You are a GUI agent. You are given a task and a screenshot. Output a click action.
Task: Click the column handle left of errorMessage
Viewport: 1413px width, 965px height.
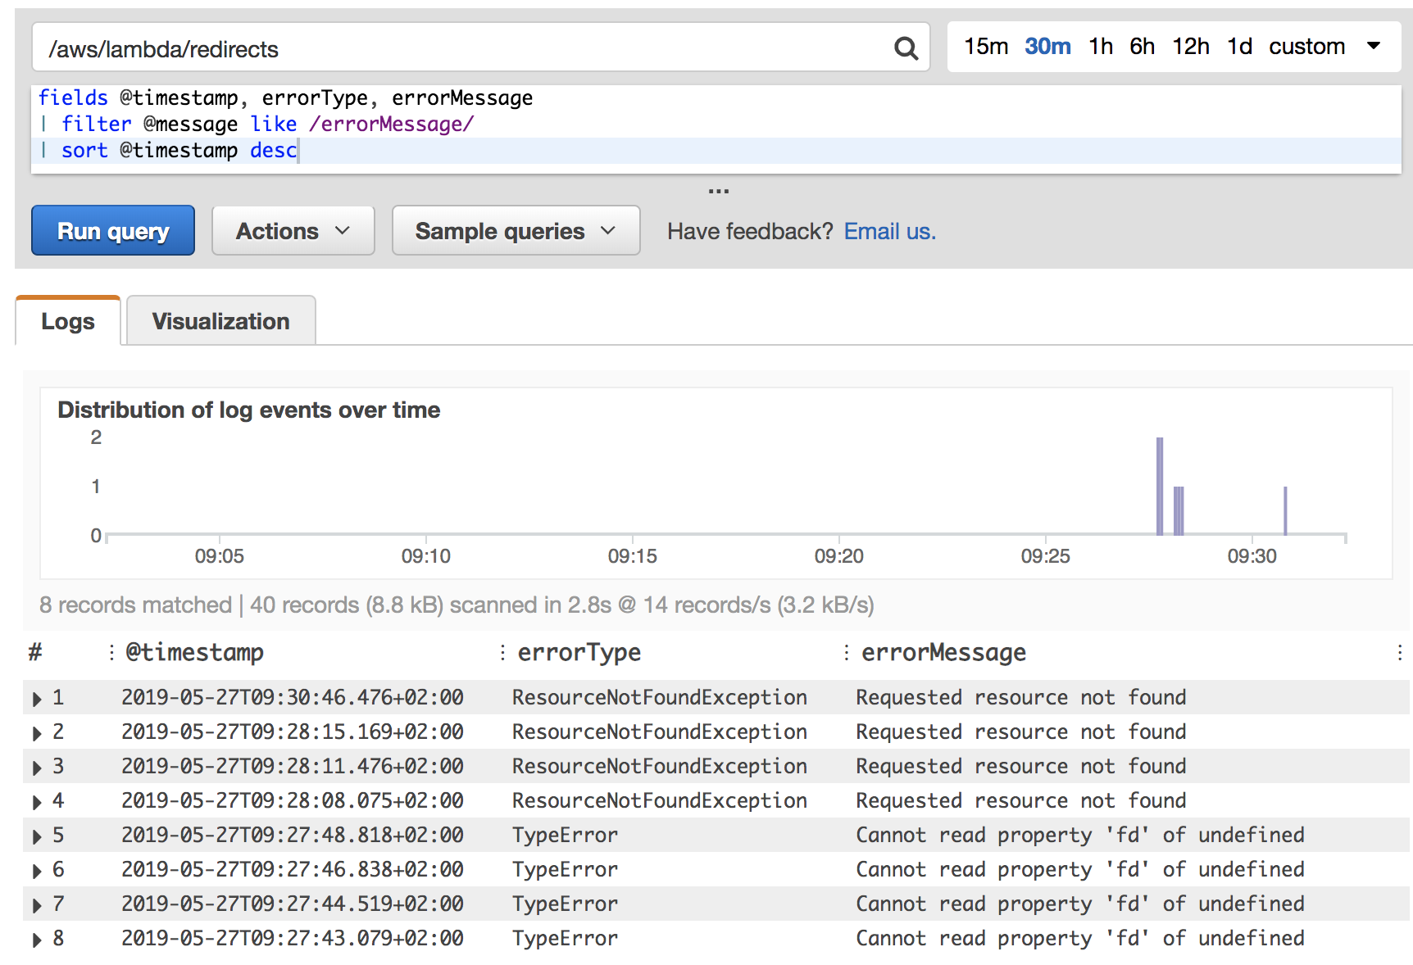[x=846, y=652]
